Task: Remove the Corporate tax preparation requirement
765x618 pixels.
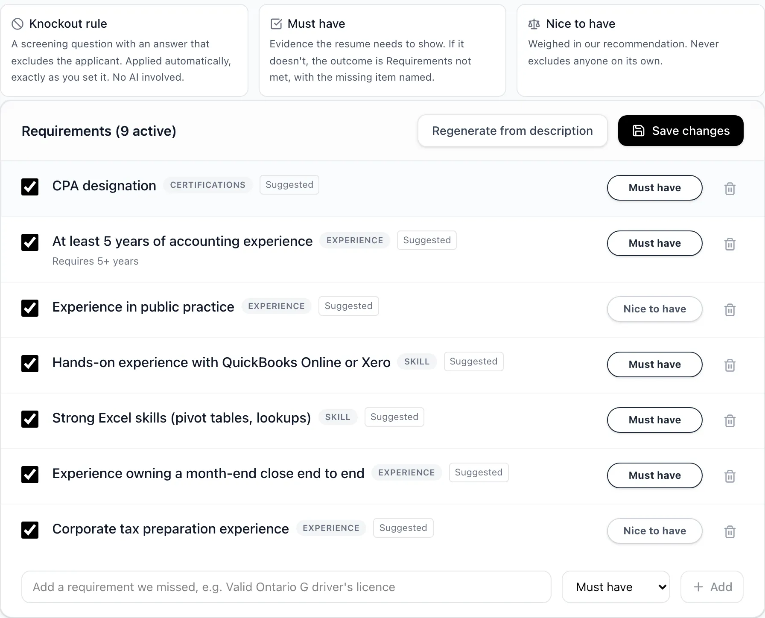Action: click(730, 531)
